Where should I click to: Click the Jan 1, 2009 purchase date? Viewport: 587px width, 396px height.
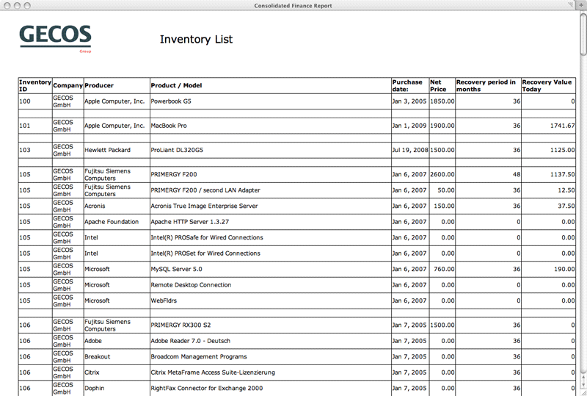coord(410,126)
